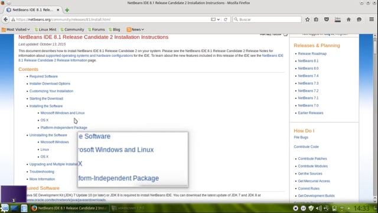Open the network connections tray icon

(327, 208)
